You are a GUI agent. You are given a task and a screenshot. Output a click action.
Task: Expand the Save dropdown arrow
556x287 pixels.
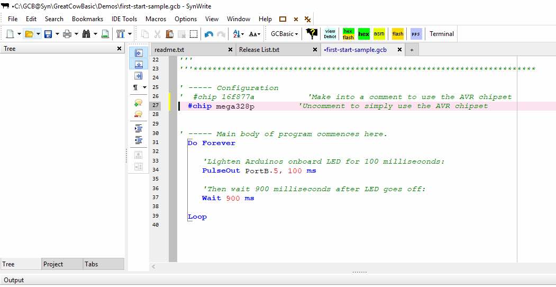point(57,34)
